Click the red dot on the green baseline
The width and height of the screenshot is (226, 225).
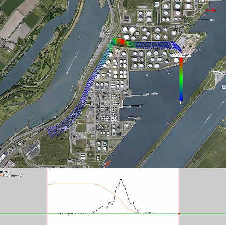pos(179,213)
